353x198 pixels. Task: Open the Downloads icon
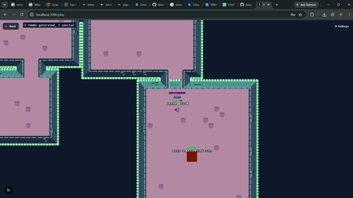pyautogui.click(x=324, y=14)
